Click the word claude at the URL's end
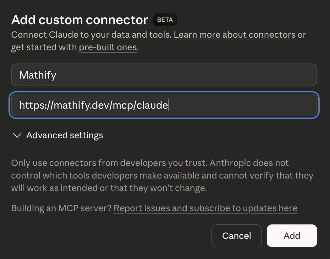 pos(152,105)
